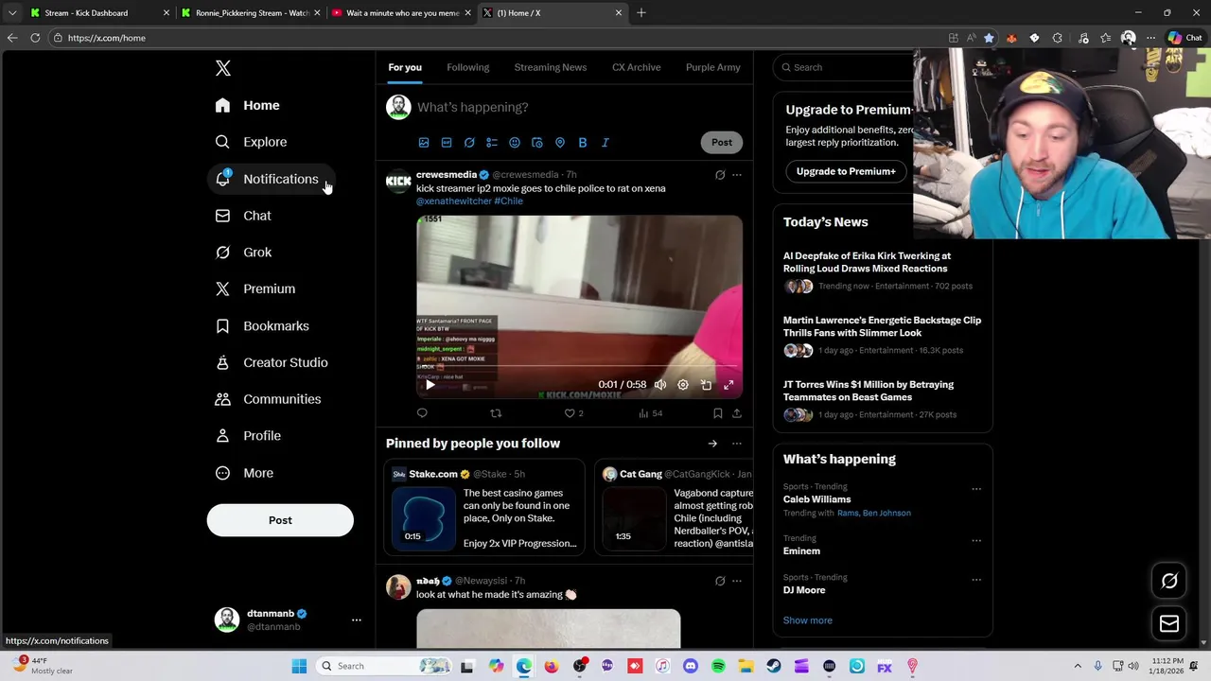Seek along the video progress bar
This screenshot has width=1211, height=681.
(580, 367)
